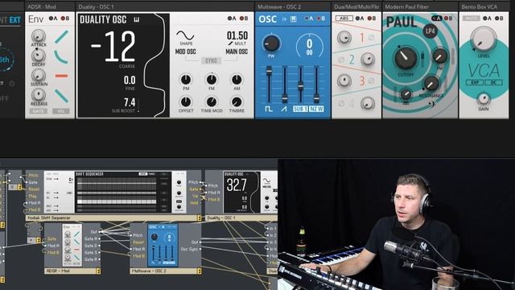The width and height of the screenshot is (515, 290).
Task: Click the keyboard icon beside DUALITY OSC title
Action: pos(136,20)
